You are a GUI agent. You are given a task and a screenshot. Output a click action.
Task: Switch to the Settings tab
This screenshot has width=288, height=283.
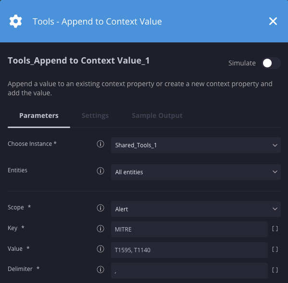(95, 116)
